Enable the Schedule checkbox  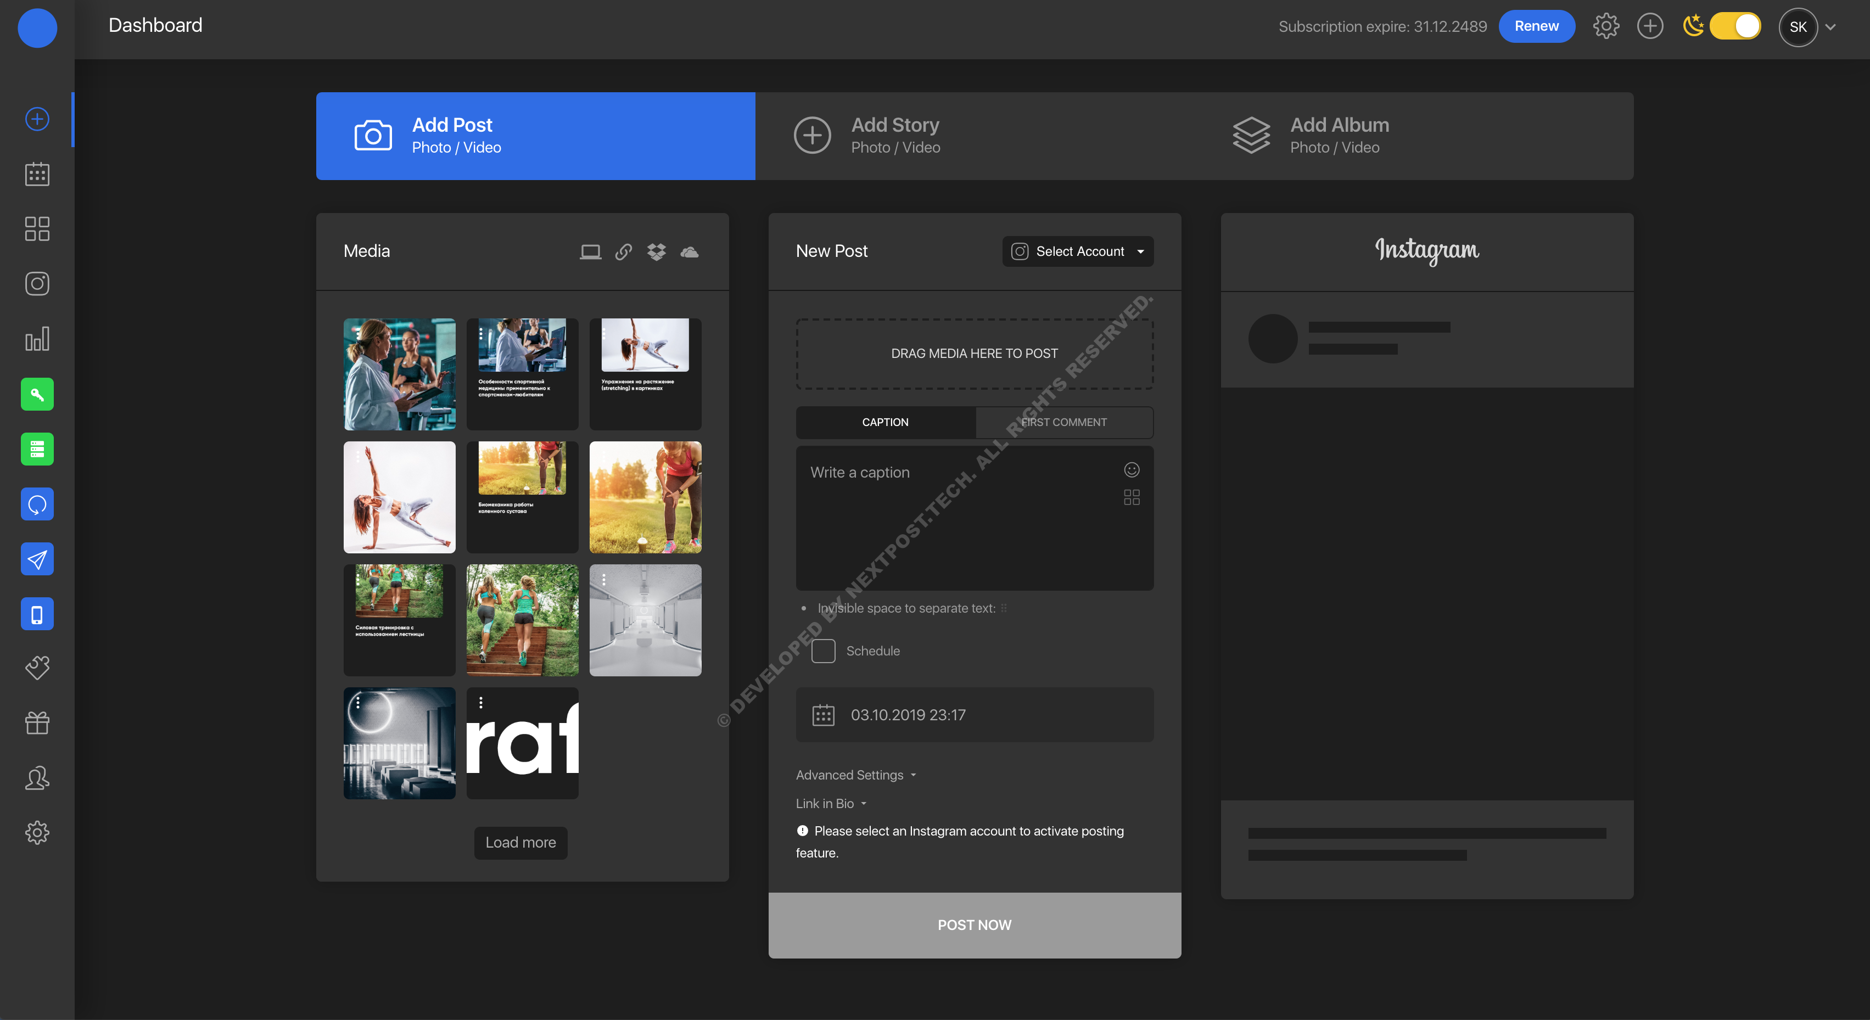coord(822,651)
